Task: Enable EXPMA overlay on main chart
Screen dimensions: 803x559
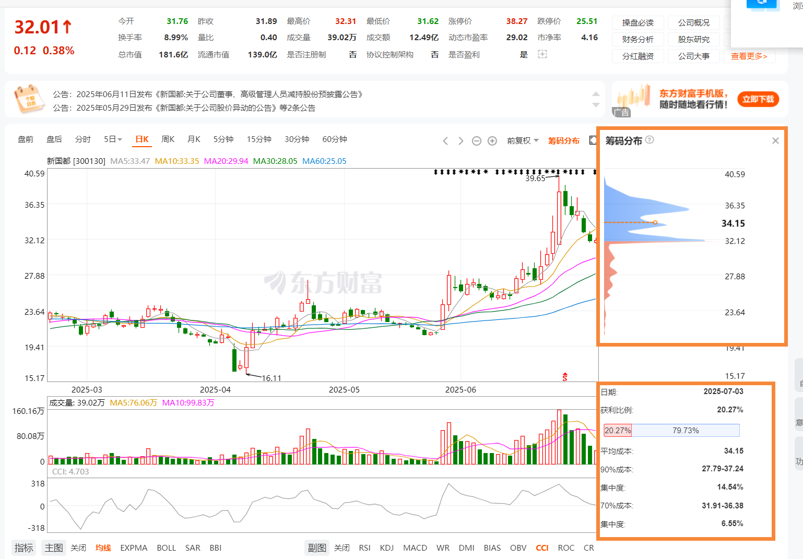Action: [x=134, y=548]
